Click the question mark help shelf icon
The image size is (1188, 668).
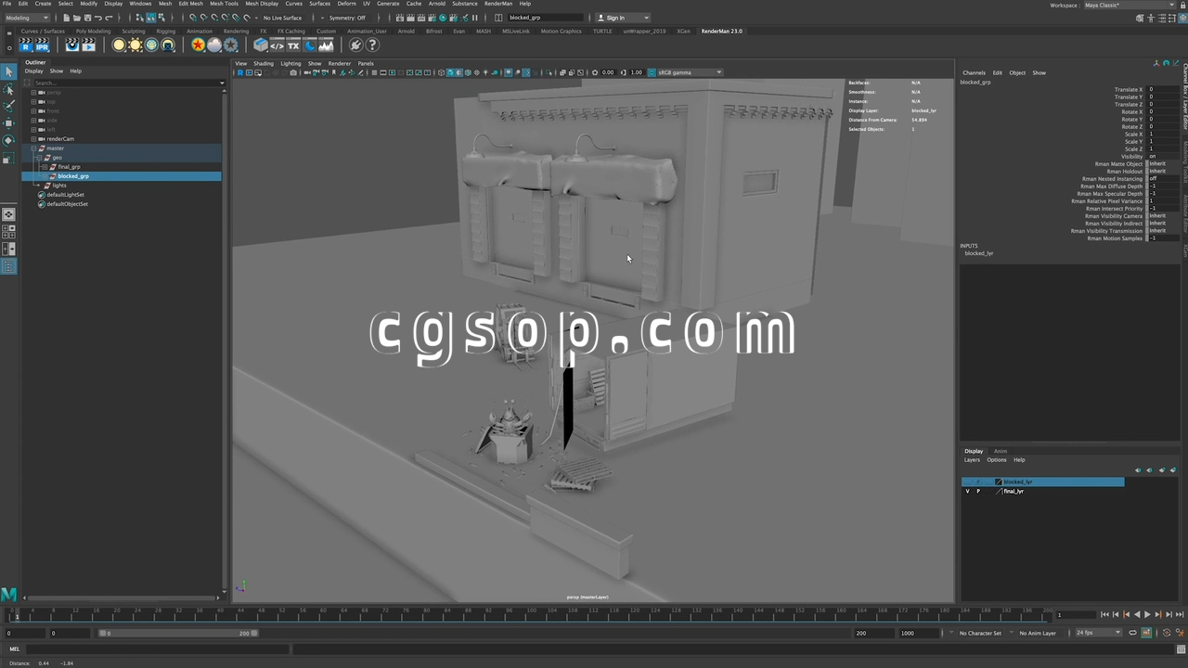point(372,45)
